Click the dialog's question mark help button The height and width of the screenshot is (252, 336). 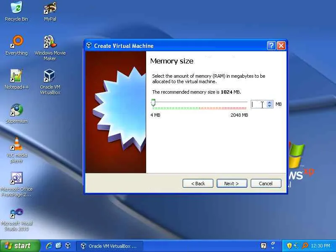click(x=271, y=45)
